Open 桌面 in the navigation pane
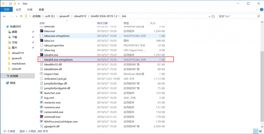The height and width of the screenshot is (134, 264). pos(15,32)
